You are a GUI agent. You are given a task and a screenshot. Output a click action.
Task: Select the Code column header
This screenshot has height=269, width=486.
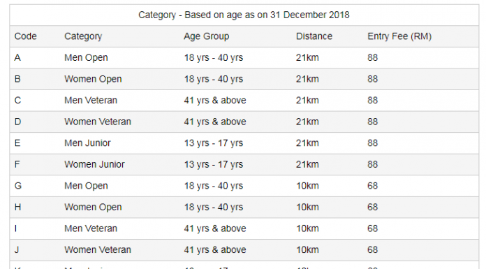25,36
